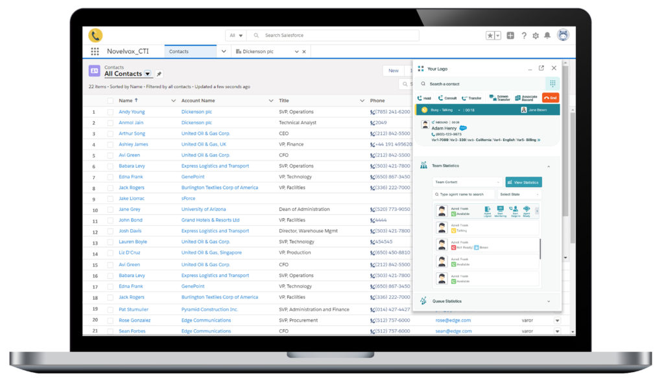Click the Contacts object icon

click(x=94, y=71)
